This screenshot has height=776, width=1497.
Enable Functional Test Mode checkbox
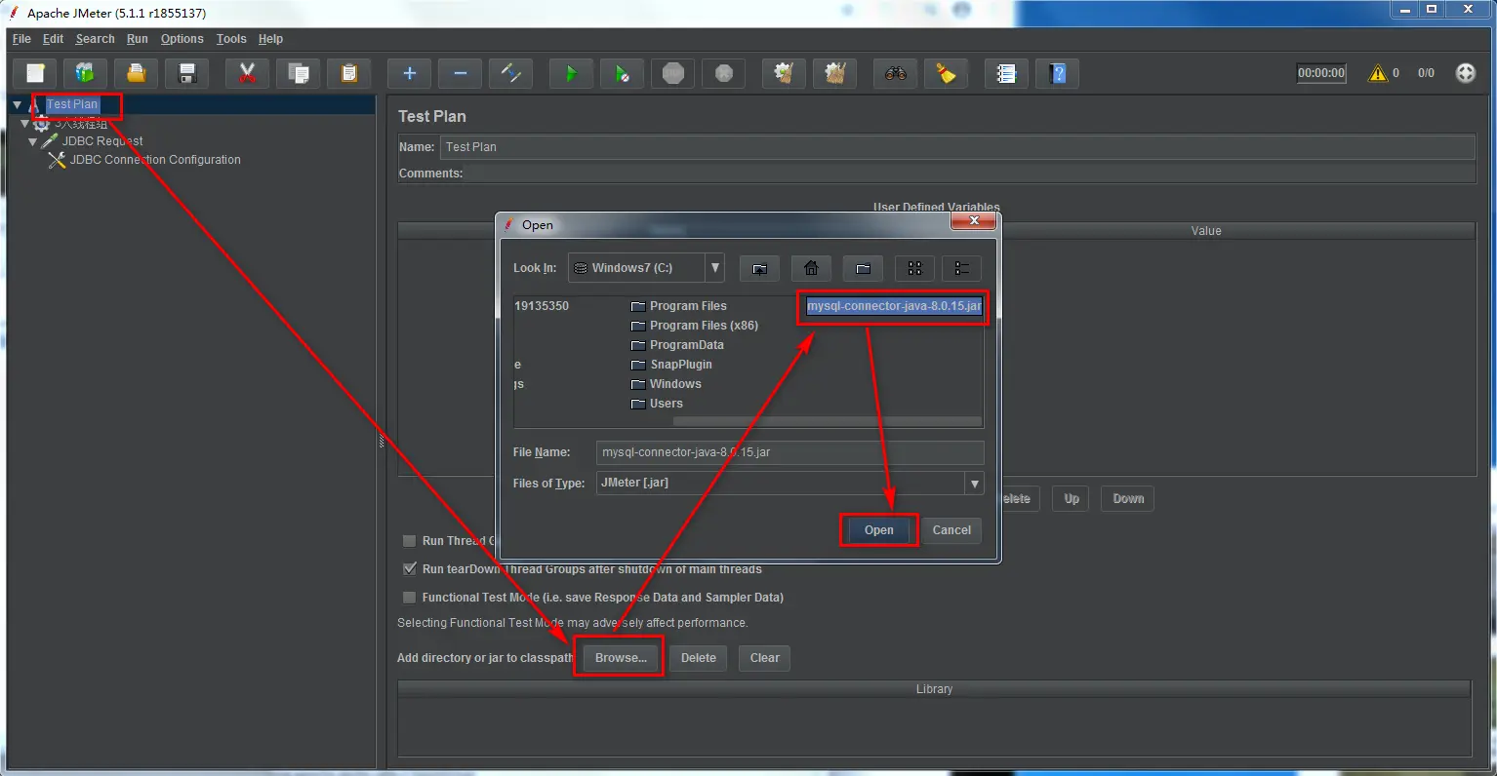tap(410, 597)
